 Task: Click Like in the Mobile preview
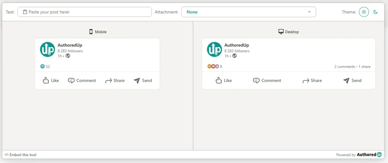(x=51, y=81)
